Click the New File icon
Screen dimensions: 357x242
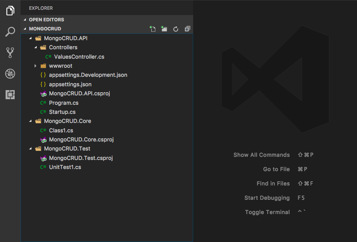(x=153, y=29)
